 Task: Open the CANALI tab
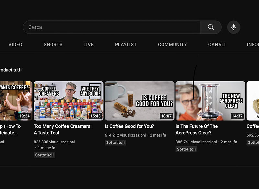point(217,45)
